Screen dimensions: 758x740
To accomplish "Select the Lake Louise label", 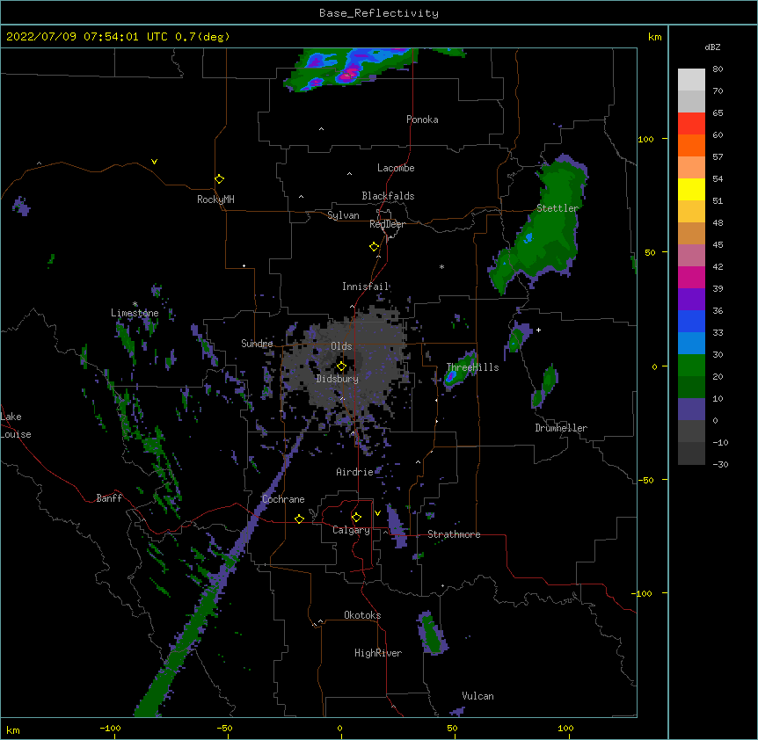I will (14, 425).
